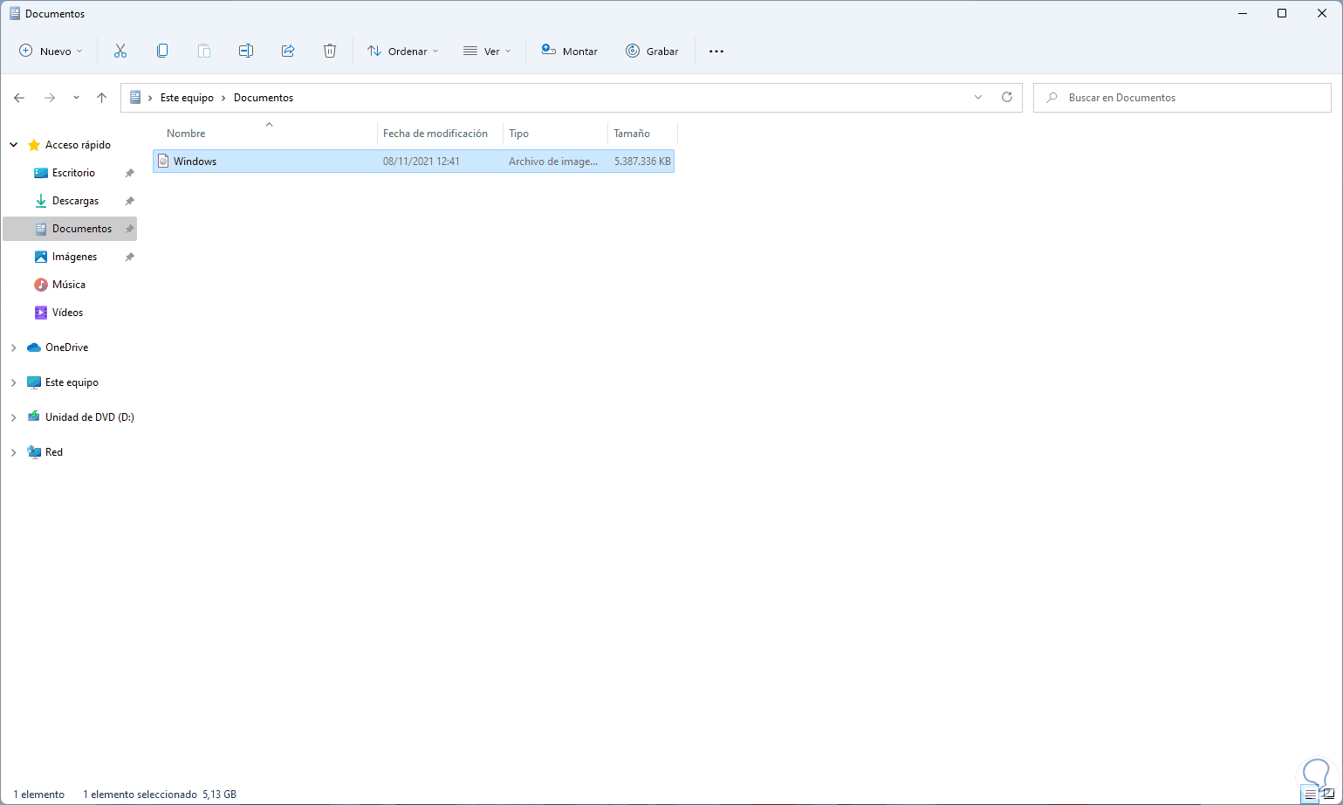Image resolution: width=1343 pixels, height=805 pixels.
Task: Open the See more three-dots menu
Action: pyautogui.click(x=716, y=52)
